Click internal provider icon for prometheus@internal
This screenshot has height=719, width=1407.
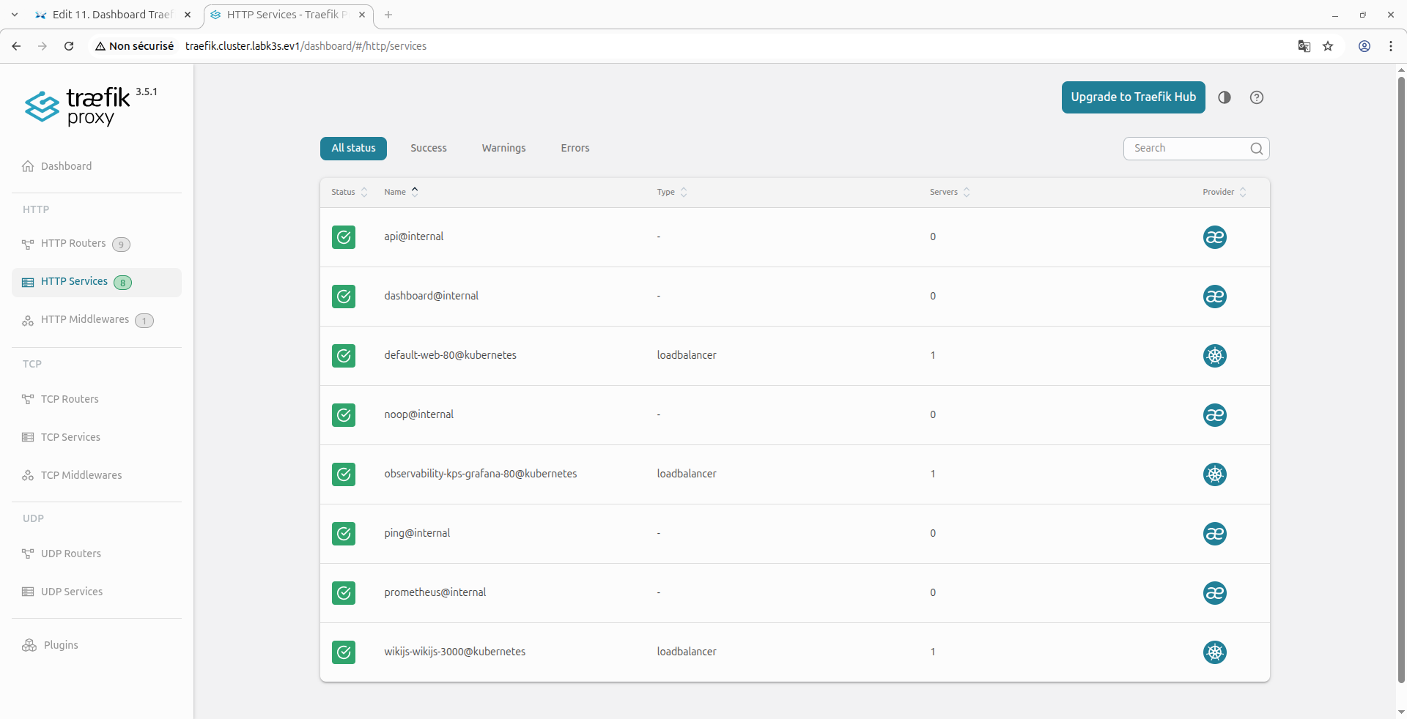pyautogui.click(x=1215, y=593)
